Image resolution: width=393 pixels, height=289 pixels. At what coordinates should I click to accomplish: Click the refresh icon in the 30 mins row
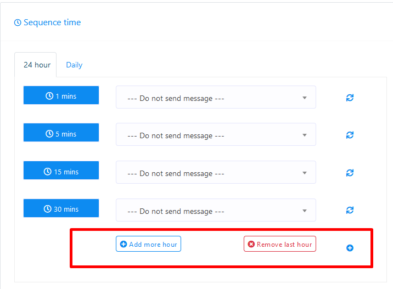[350, 210]
